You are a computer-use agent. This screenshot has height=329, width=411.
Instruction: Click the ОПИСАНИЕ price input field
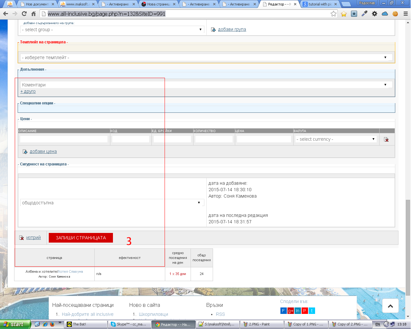[64, 139]
